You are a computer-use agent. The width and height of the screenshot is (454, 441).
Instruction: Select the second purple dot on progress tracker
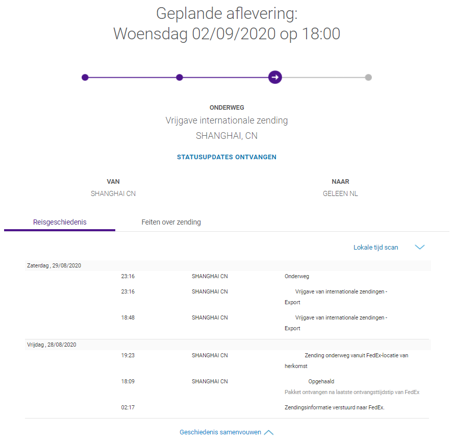pos(180,78)
